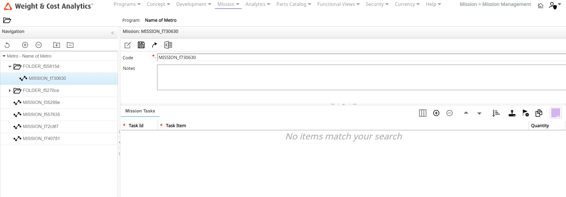The width and height of the screenshot is (566, 197).
Task: Open the purple color swatch picker
Action: pyautogui.click(x=555, y=113)
